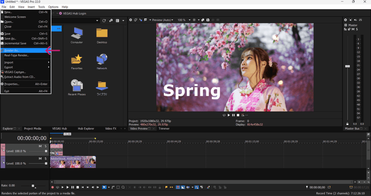This screenshot has width=371, height=196.
Task: Open Video Preview properties gear icon
Action: [x=130, y=20]
